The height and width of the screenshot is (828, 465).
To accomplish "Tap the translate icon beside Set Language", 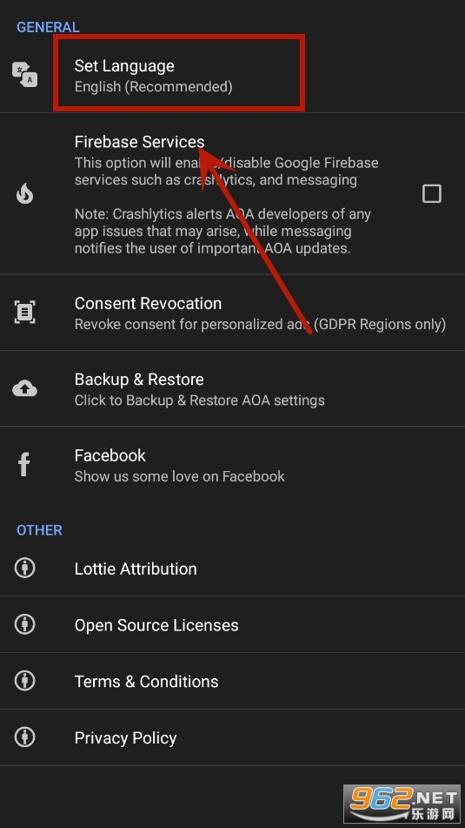I will pyautogui.click(x=25, y=75).
